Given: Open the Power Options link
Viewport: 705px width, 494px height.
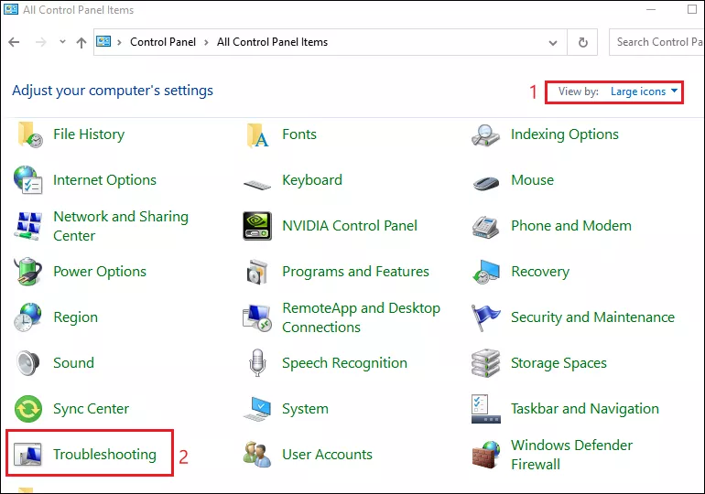Looking at the screenshot, I should pos(100,272).
